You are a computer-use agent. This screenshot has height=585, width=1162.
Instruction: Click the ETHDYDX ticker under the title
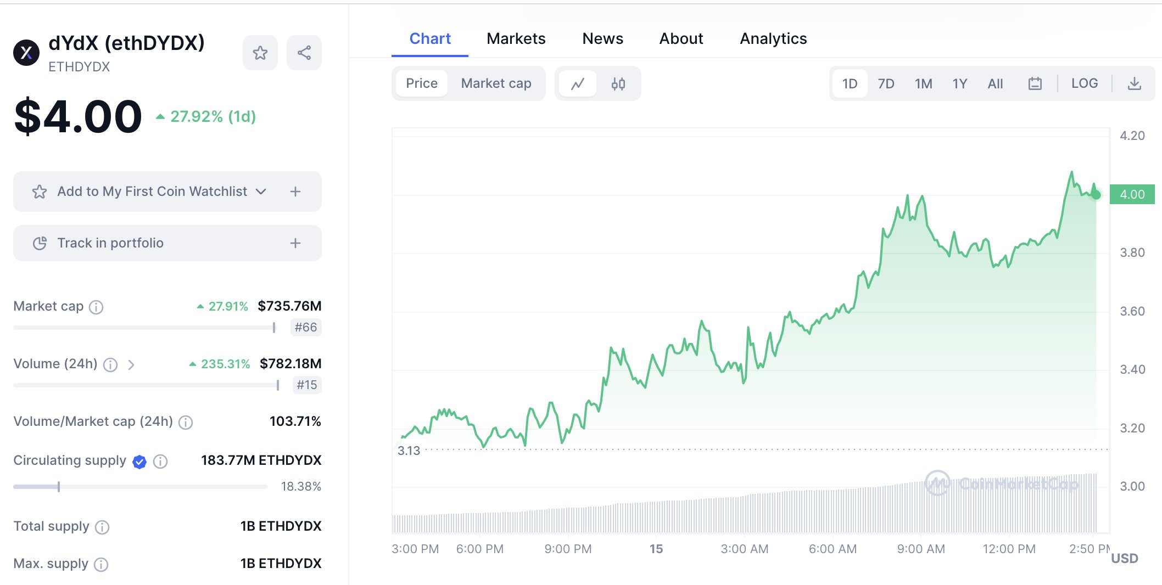click(79, 67)
